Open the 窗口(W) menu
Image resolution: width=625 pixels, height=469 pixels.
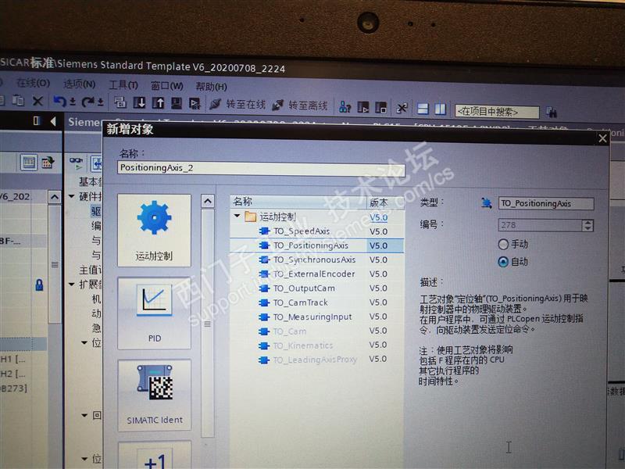click(x=167, y=86)
